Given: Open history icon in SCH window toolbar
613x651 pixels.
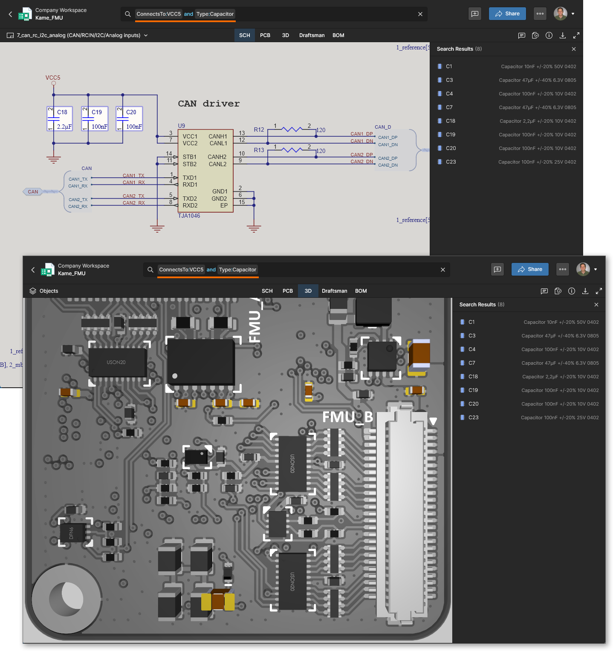Looking at the screenshot, I should tap(535, 35).
